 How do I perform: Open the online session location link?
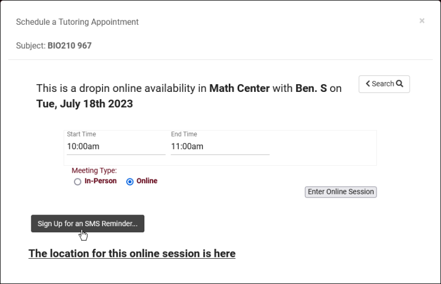point(132,254)
